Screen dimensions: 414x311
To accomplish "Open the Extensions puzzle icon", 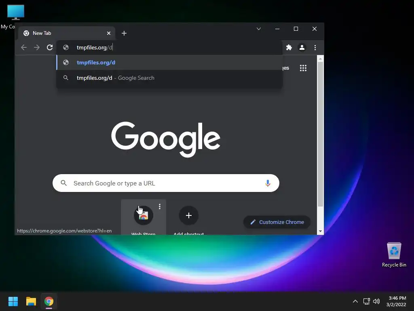I will pos(289,47).
